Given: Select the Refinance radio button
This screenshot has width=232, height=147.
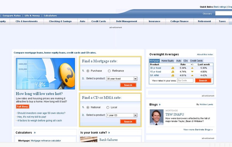Looking at the screenshot, I should click(109, 71).
